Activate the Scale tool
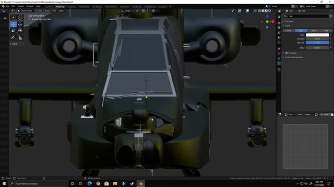This screenshot has width=334, height=187. point(13,31)
